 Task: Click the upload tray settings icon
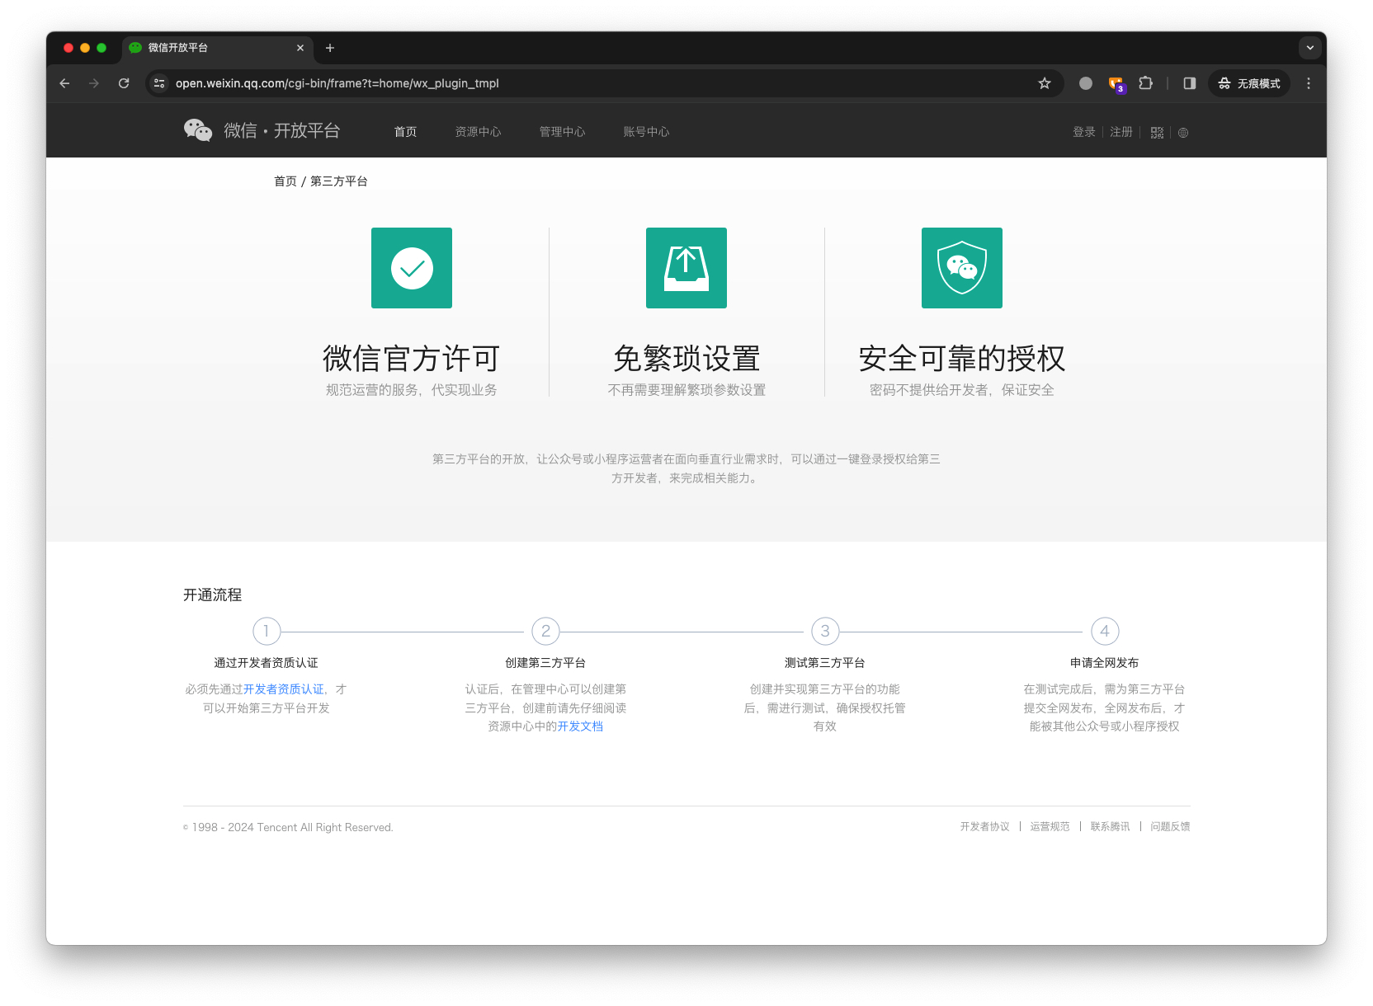tap(686, 268)
